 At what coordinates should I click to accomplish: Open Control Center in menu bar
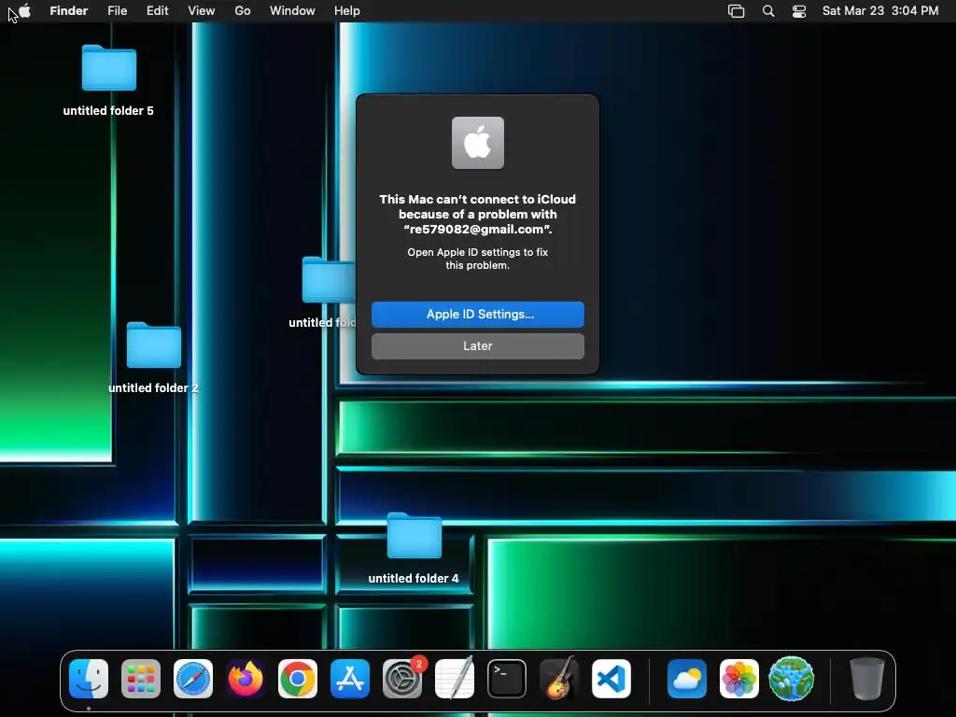click(799, 11)
